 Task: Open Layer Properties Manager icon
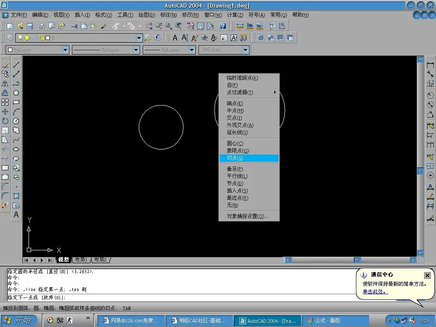click(x=10, y=37)
